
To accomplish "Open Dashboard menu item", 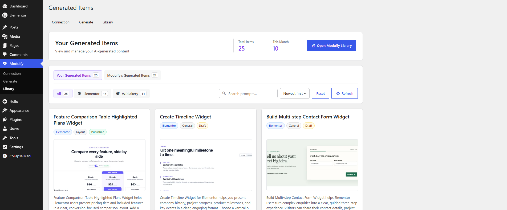I will pyautogui.click(x=21, y=6).
